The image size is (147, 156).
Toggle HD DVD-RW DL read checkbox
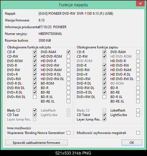pos(68,79)
